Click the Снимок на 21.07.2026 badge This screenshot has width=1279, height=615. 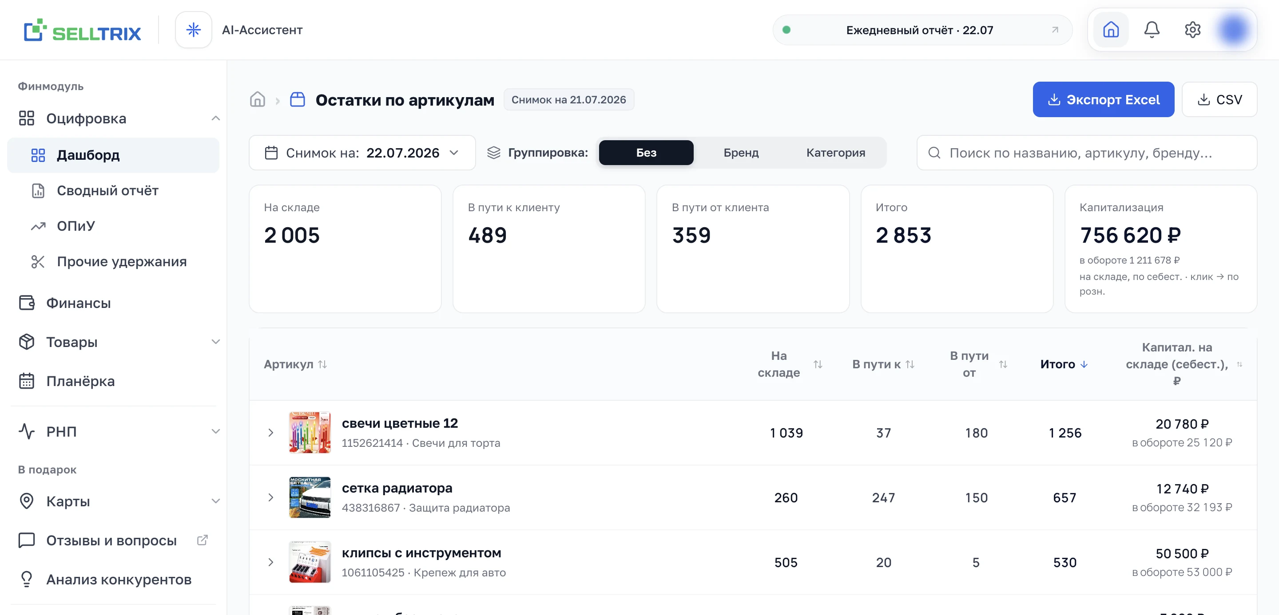[568, 100]
